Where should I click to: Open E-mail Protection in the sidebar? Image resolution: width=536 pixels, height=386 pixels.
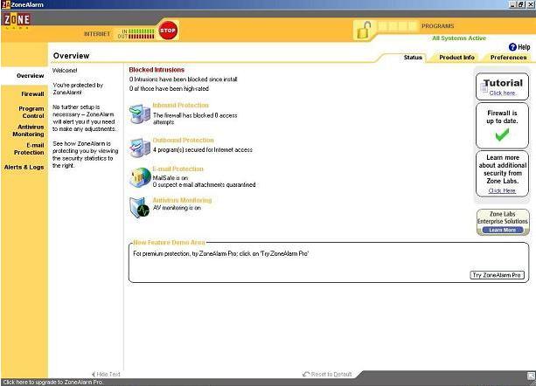(29, 148)
